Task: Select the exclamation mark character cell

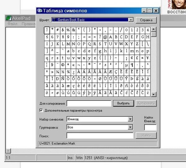Action: [x=47, y=30]
